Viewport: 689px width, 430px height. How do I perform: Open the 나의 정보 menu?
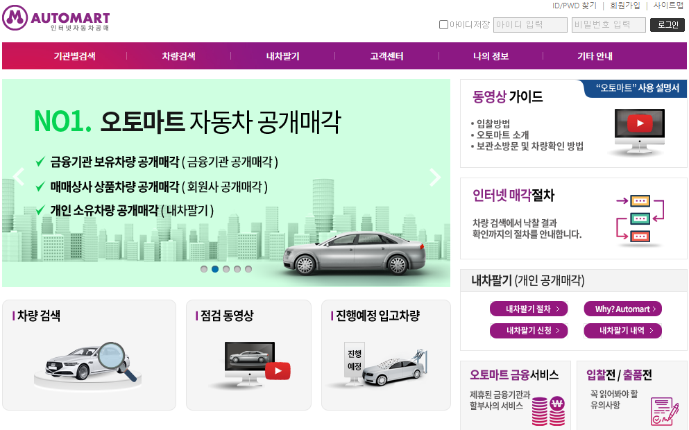(x=491, y=56)
